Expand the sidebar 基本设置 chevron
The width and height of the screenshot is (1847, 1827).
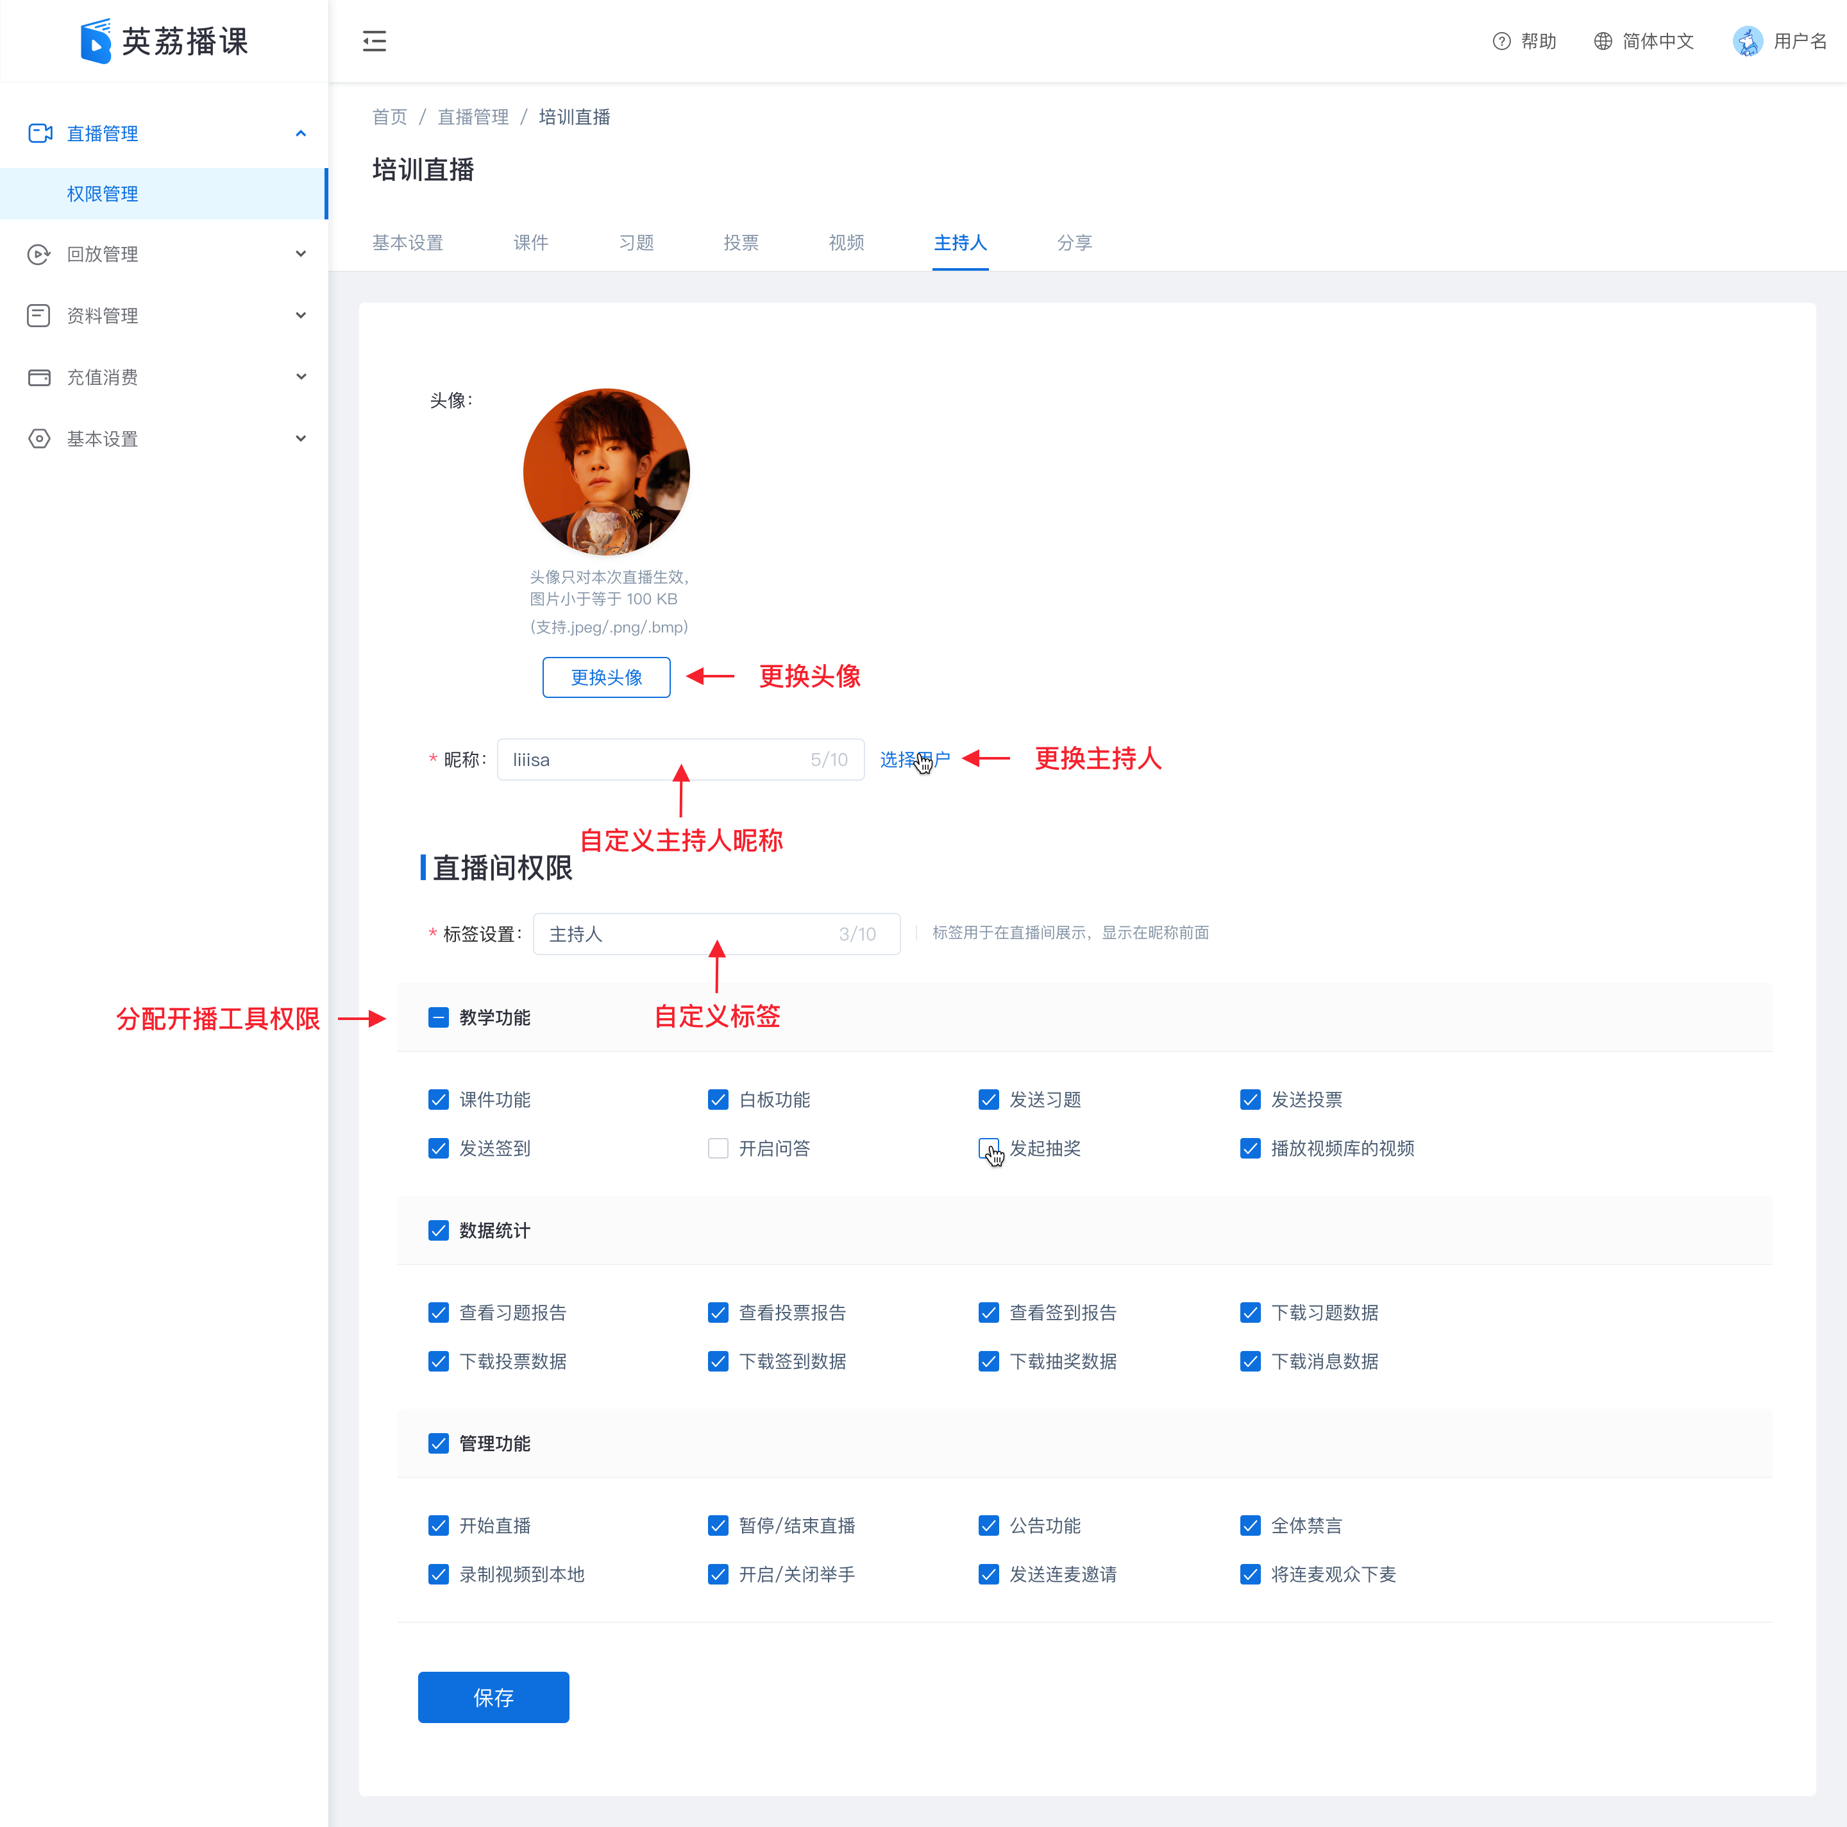point(301,439)
